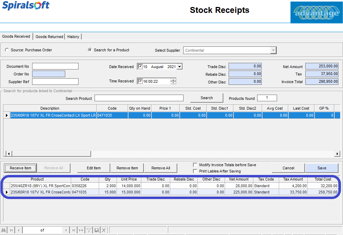Click the Rebate Disc value field
343x235 pixels.
pyautogui.click(x=245, y=74)
